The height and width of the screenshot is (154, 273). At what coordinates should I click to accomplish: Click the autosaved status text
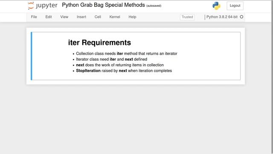tap(154, 6)
